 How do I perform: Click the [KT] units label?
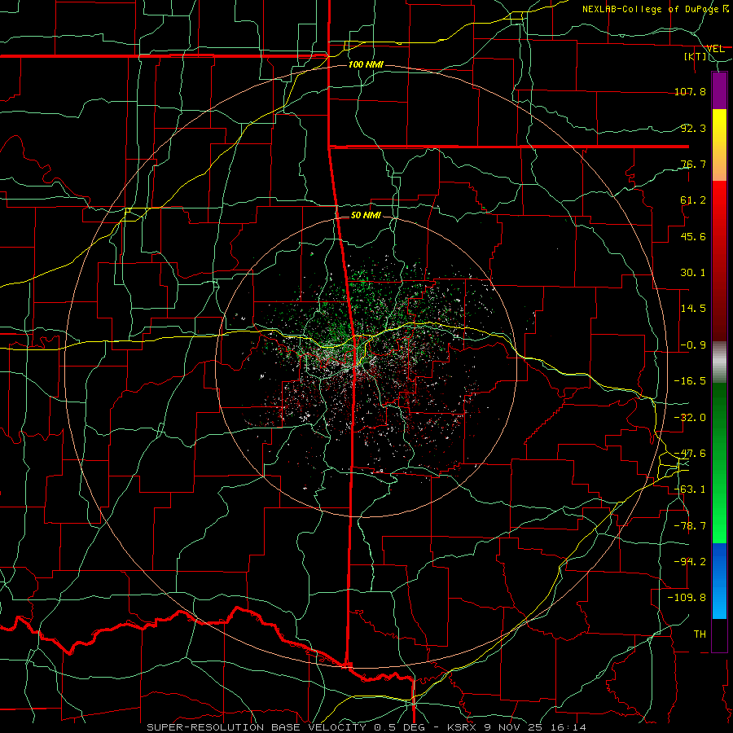pos(696,56)
